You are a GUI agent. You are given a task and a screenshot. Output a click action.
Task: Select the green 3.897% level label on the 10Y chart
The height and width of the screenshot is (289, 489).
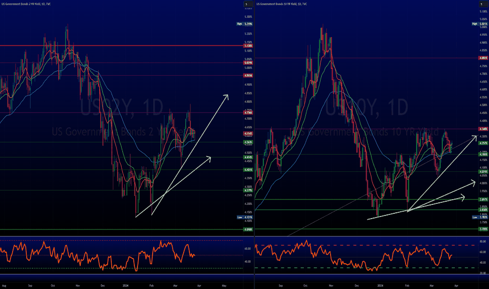[x=483, y=199]
